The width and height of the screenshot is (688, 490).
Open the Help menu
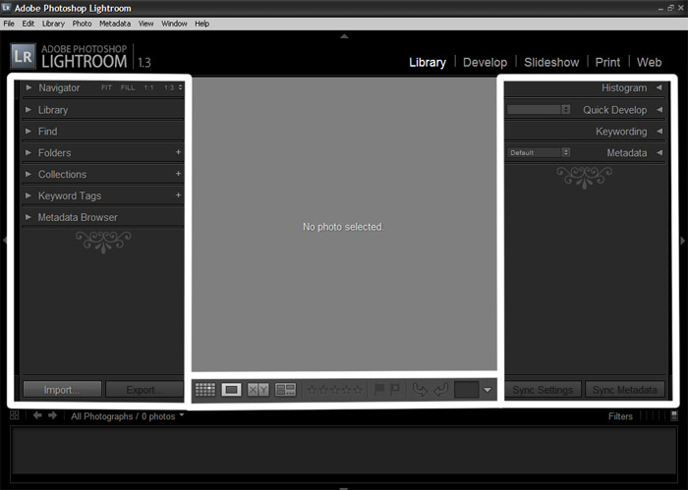coord(201,24)
